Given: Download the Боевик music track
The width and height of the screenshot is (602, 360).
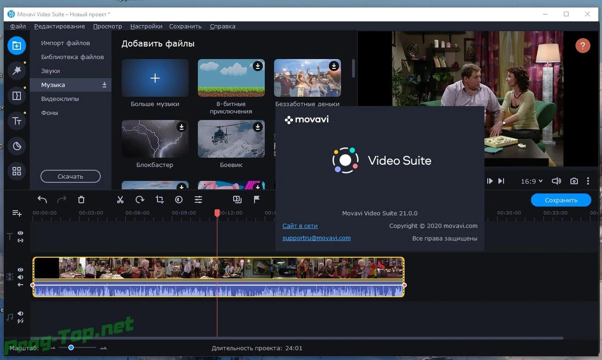Looking at the screenshot, I should (x=257, y=127).
